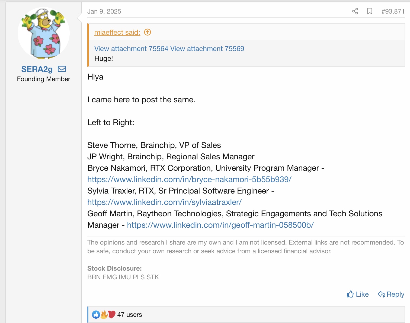This screenshot has width=410, height=323.
Task: Click SERA2g's Homer Simpson avatar
Action: click(x=44, y=33)
